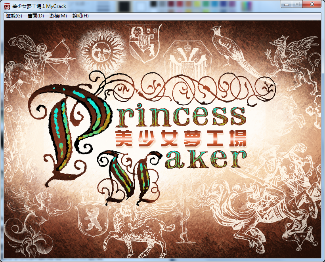Close the 美少女夢工場 1 MyCrack window
The width and height of the screenshot is (325, 262).
coord(312,4)
